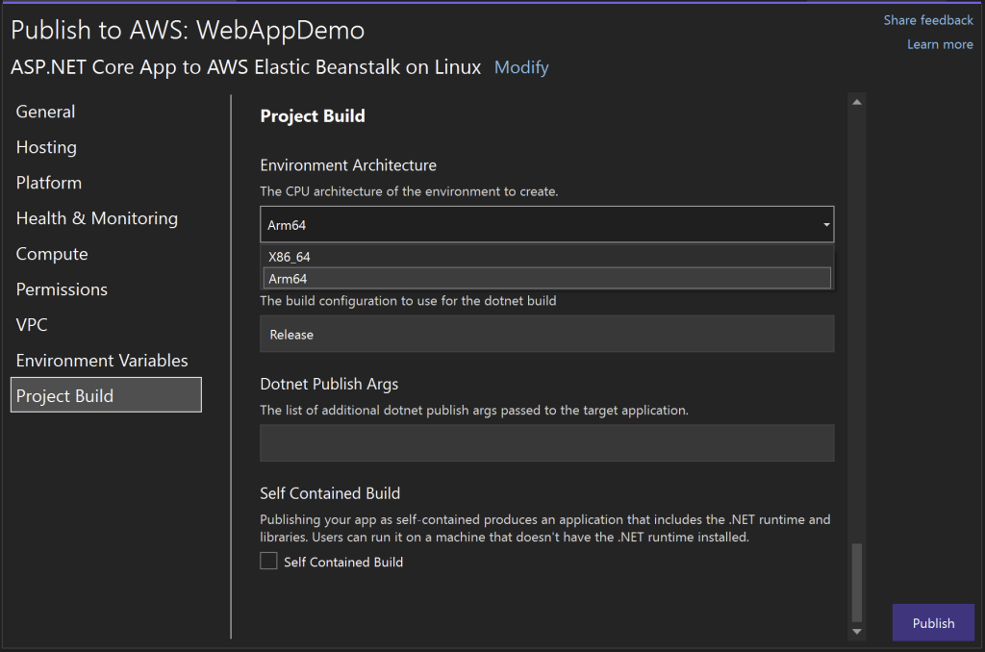Click the Modify link next to Elastic Beanstalk
985x652 pixels.
click(x=521, y=67)
